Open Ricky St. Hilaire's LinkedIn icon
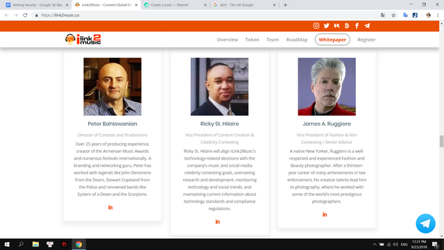 point(217,222)
